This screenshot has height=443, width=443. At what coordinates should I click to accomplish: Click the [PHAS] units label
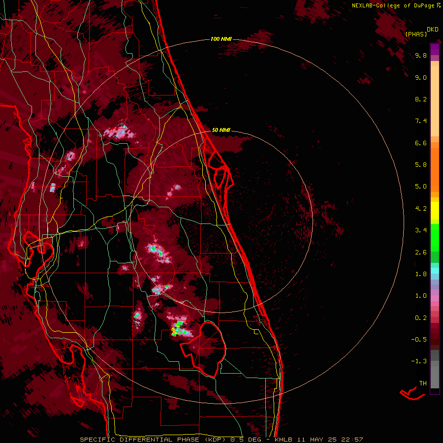(416, 34)
